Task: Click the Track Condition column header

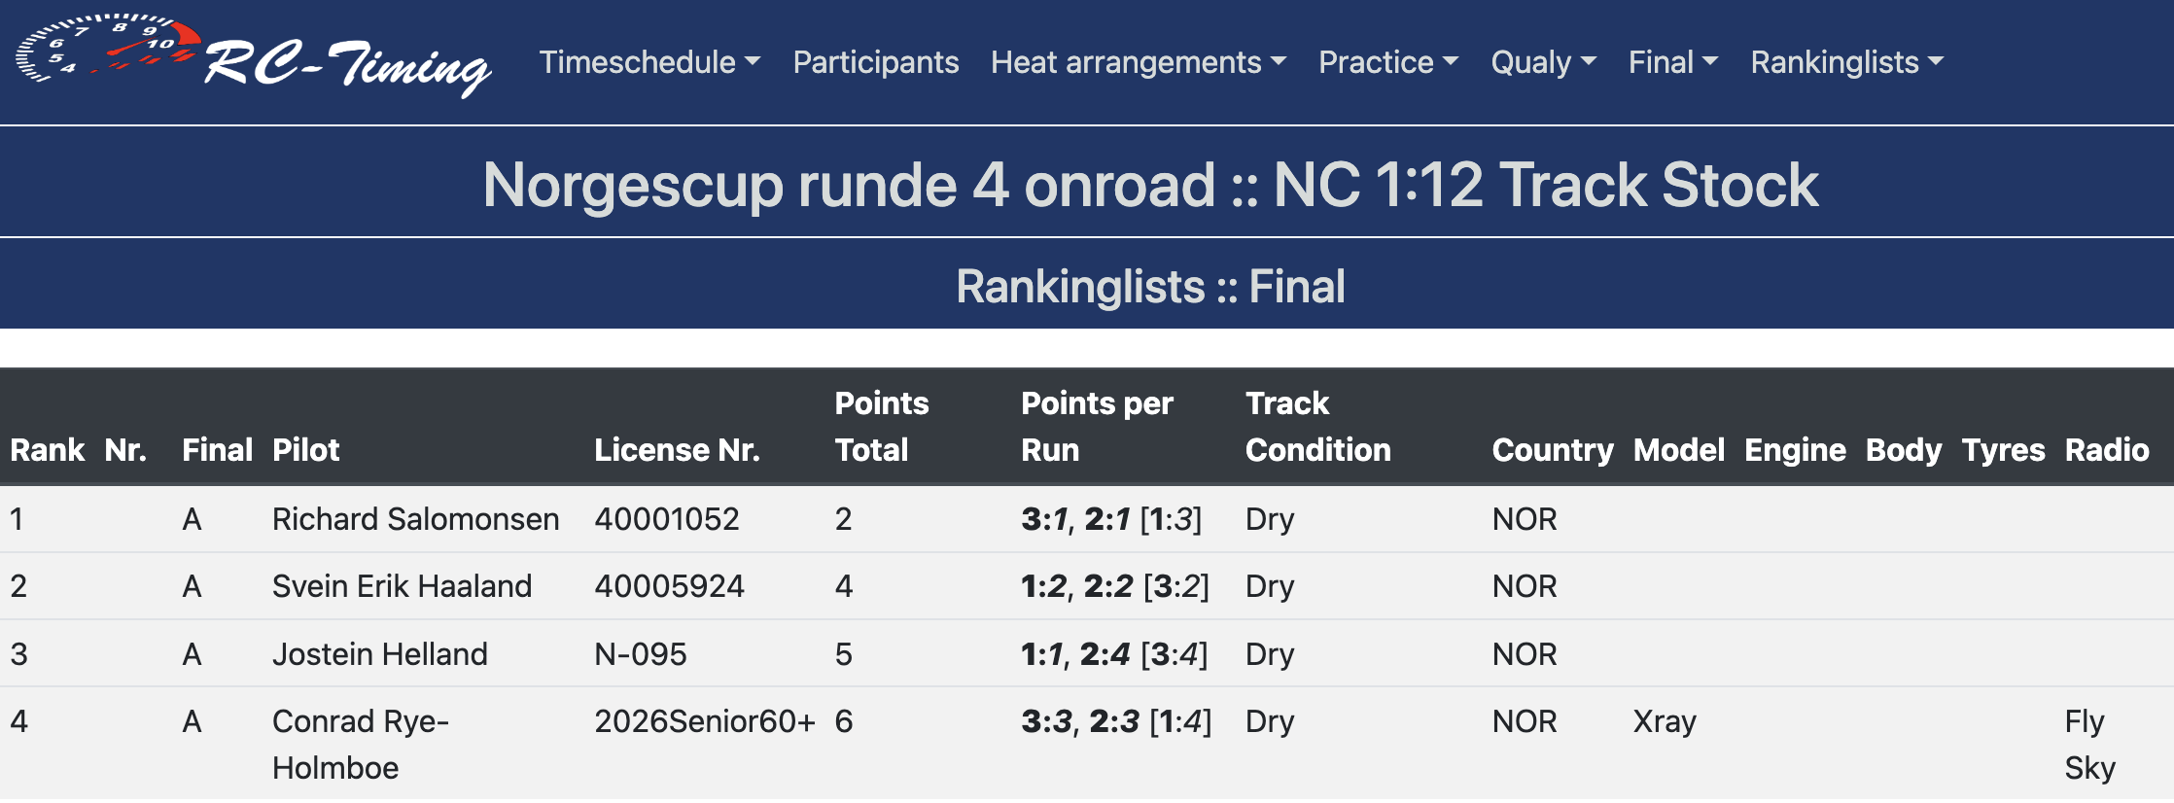Action: (1317, 426)
